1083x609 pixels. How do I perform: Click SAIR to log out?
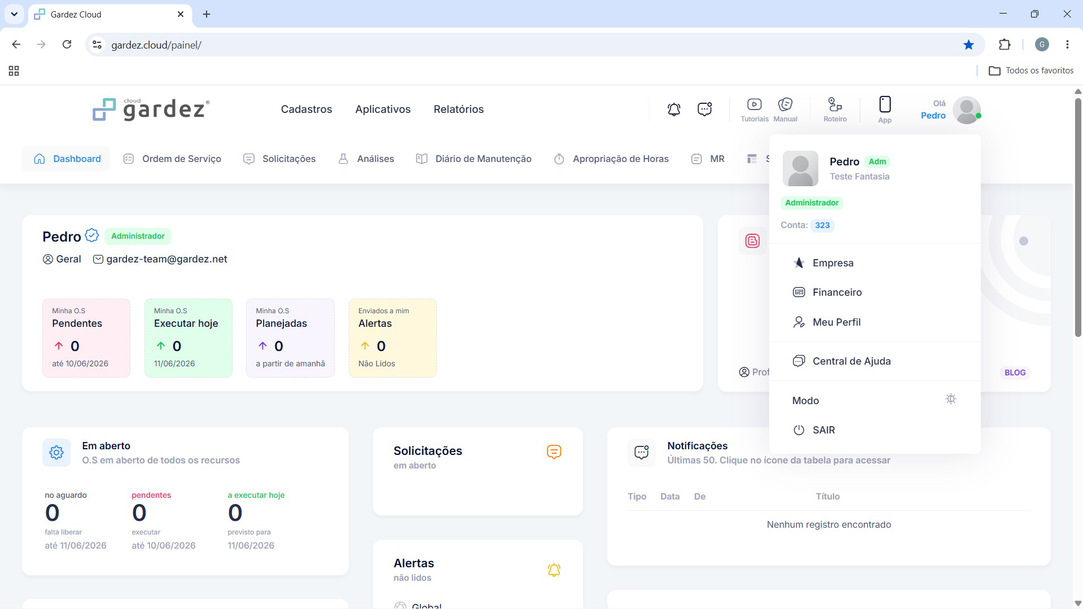pos(875,430)
